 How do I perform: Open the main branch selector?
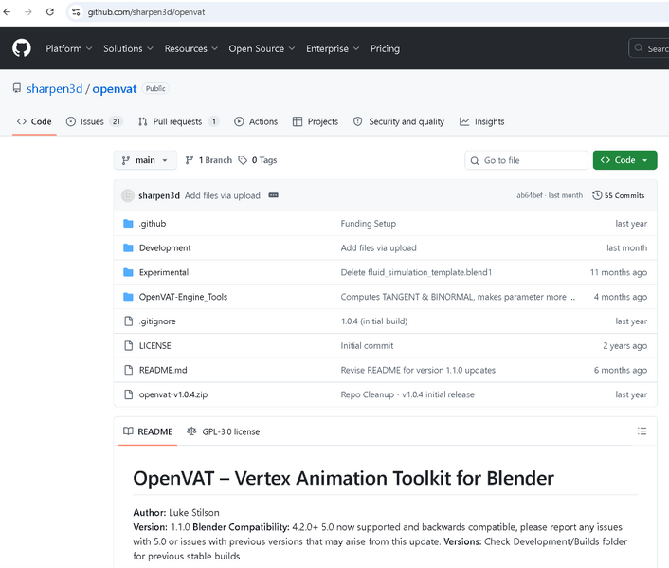tap(145, 160)
